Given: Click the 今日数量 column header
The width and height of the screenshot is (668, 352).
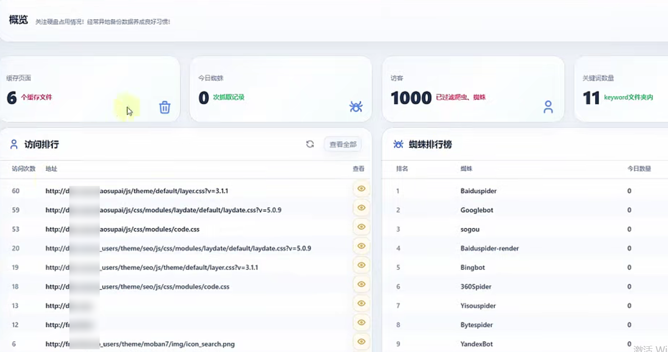Looking at the screenshot, I should [639, 169].
